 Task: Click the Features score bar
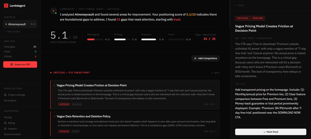point(149,40)
